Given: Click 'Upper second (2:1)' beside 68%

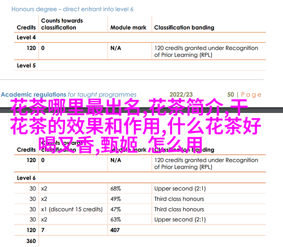Looking at the screenshot, I should [x=179, y=189].
